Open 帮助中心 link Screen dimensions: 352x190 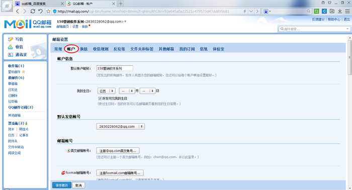[334, 19]
